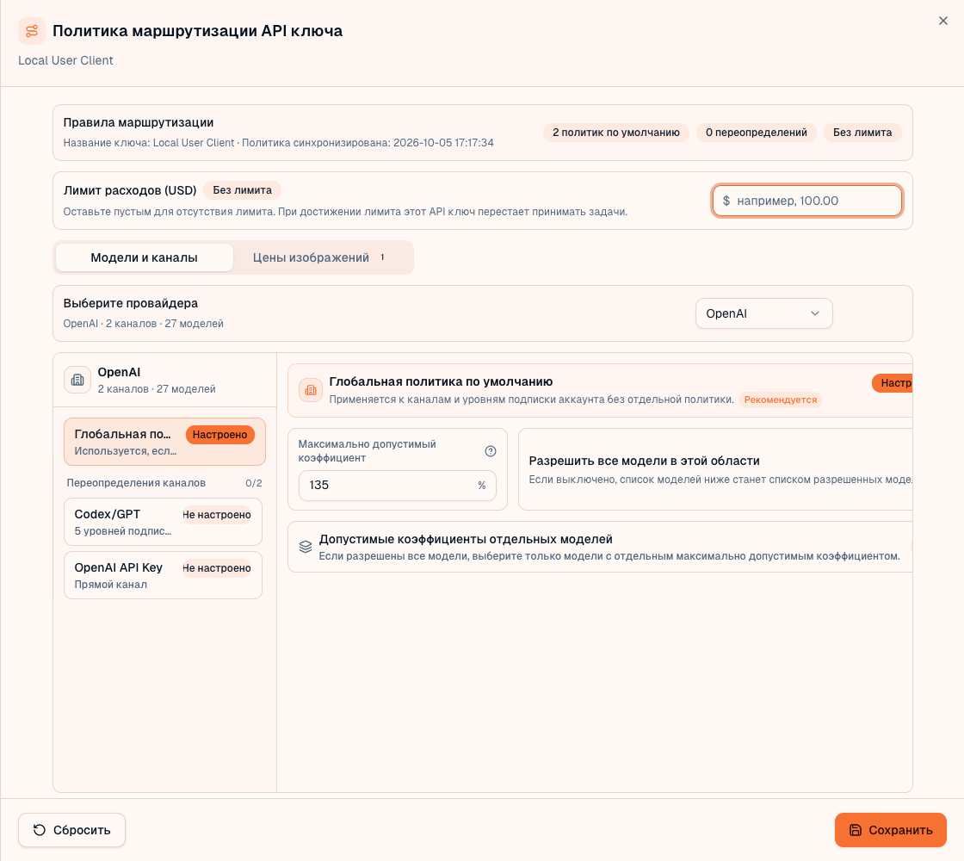Screen dimensions: 964x861
Task: Click 'Не настроено' badge on OpenAI API Key
Action: click(216, 568)
